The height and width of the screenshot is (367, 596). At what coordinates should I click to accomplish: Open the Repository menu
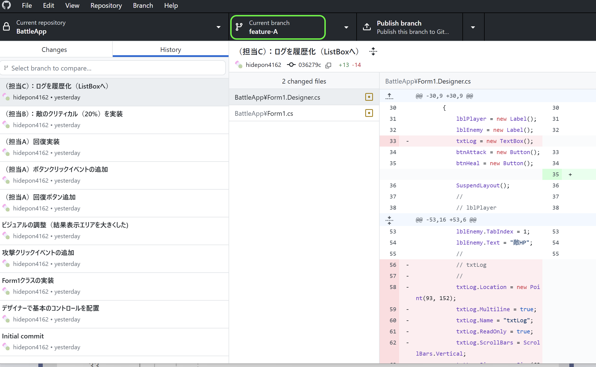(106, 6)
